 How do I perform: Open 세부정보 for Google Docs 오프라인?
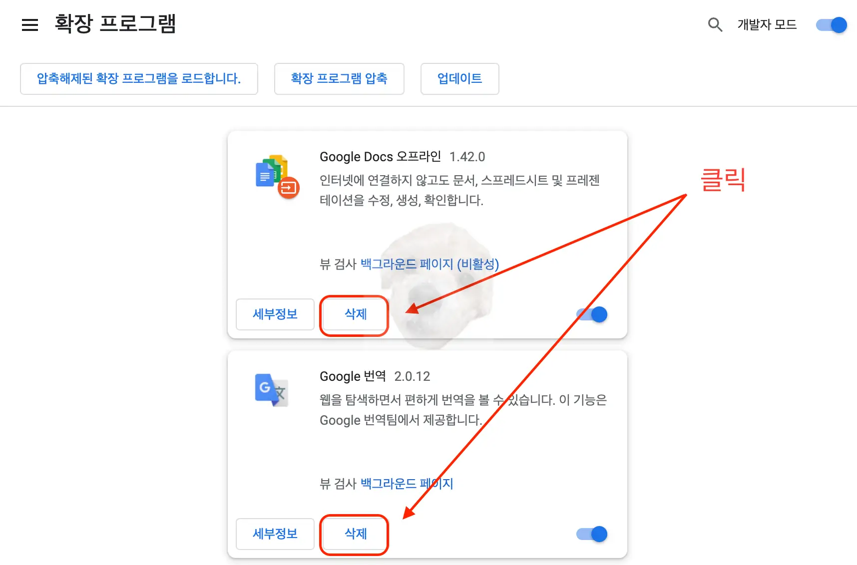coord(275,314)
